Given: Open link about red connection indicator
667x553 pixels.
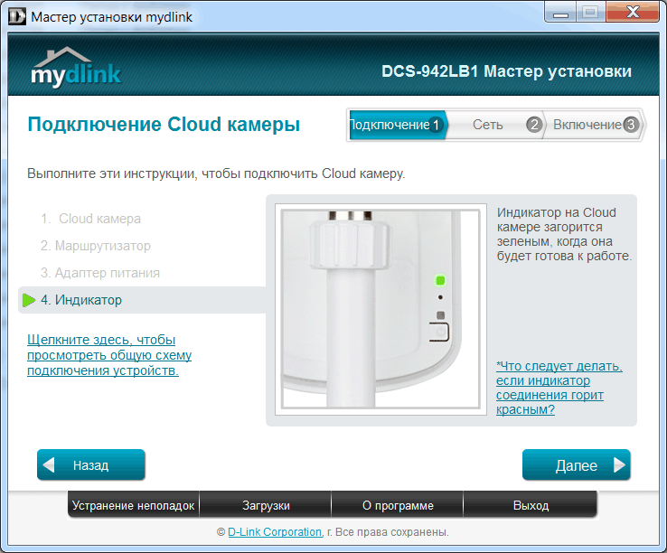Looking at the screenshot, I should [559, 388].
